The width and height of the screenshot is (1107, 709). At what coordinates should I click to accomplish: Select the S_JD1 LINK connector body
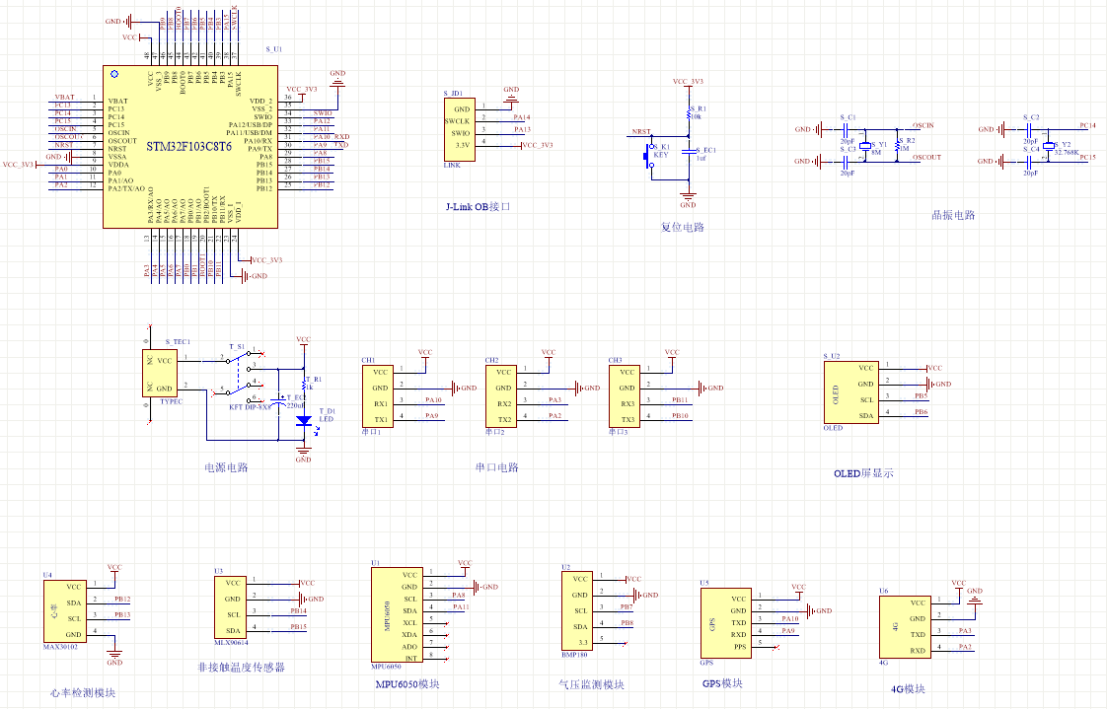[x=459, y=130]
